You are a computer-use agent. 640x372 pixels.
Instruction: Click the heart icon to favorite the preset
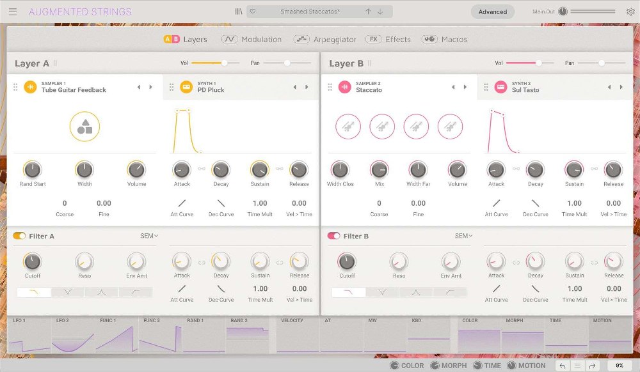253,11
